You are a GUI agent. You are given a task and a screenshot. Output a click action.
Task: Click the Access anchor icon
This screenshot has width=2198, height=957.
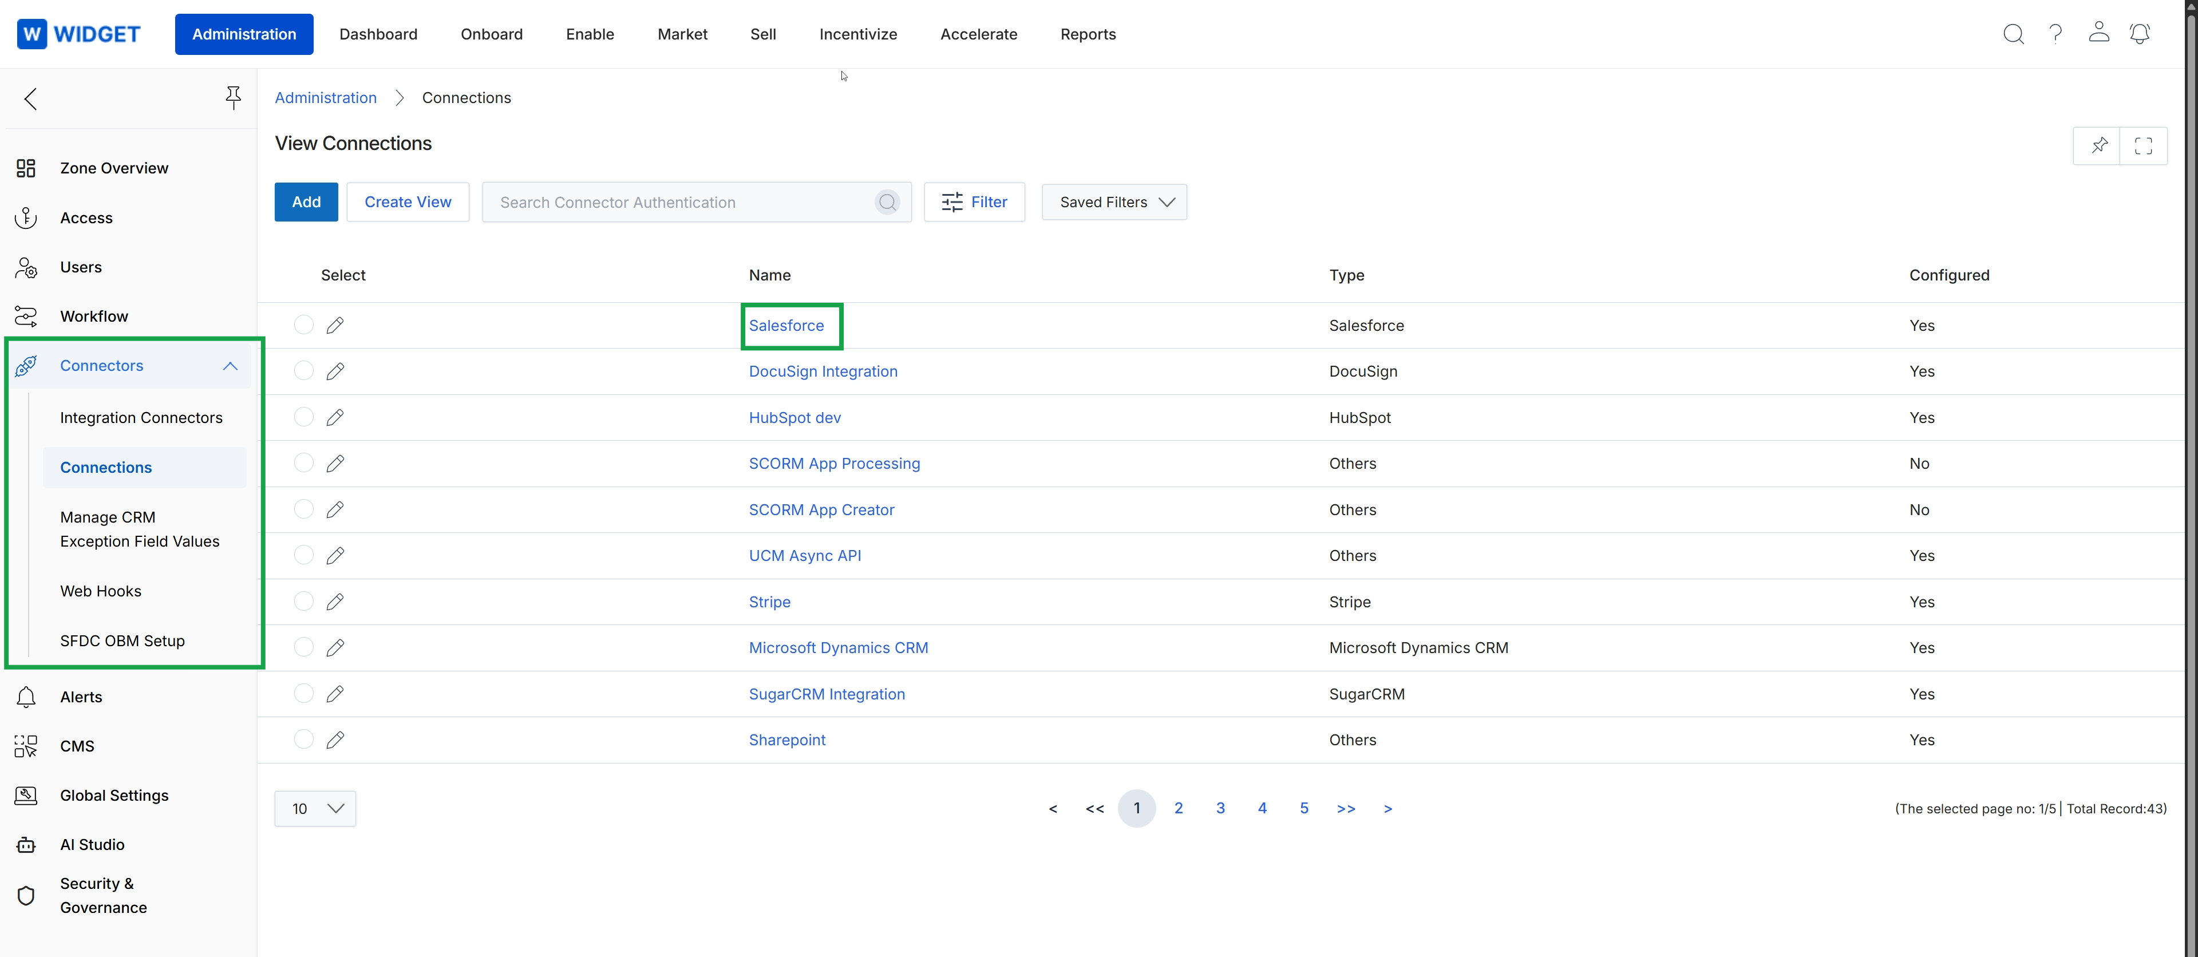[x=26, y=218]
